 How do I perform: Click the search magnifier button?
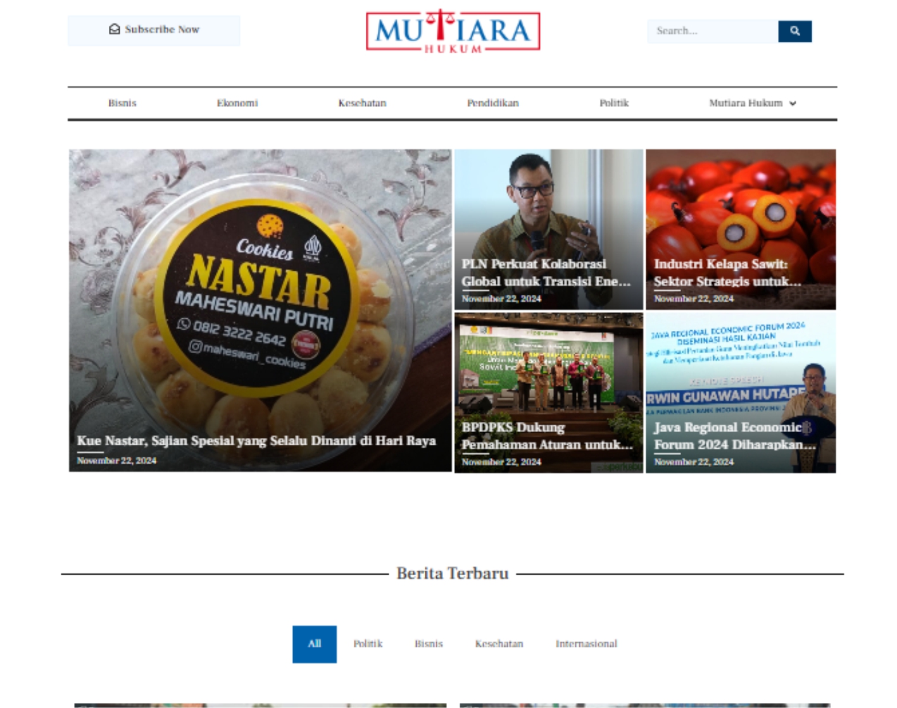(794, 31)
